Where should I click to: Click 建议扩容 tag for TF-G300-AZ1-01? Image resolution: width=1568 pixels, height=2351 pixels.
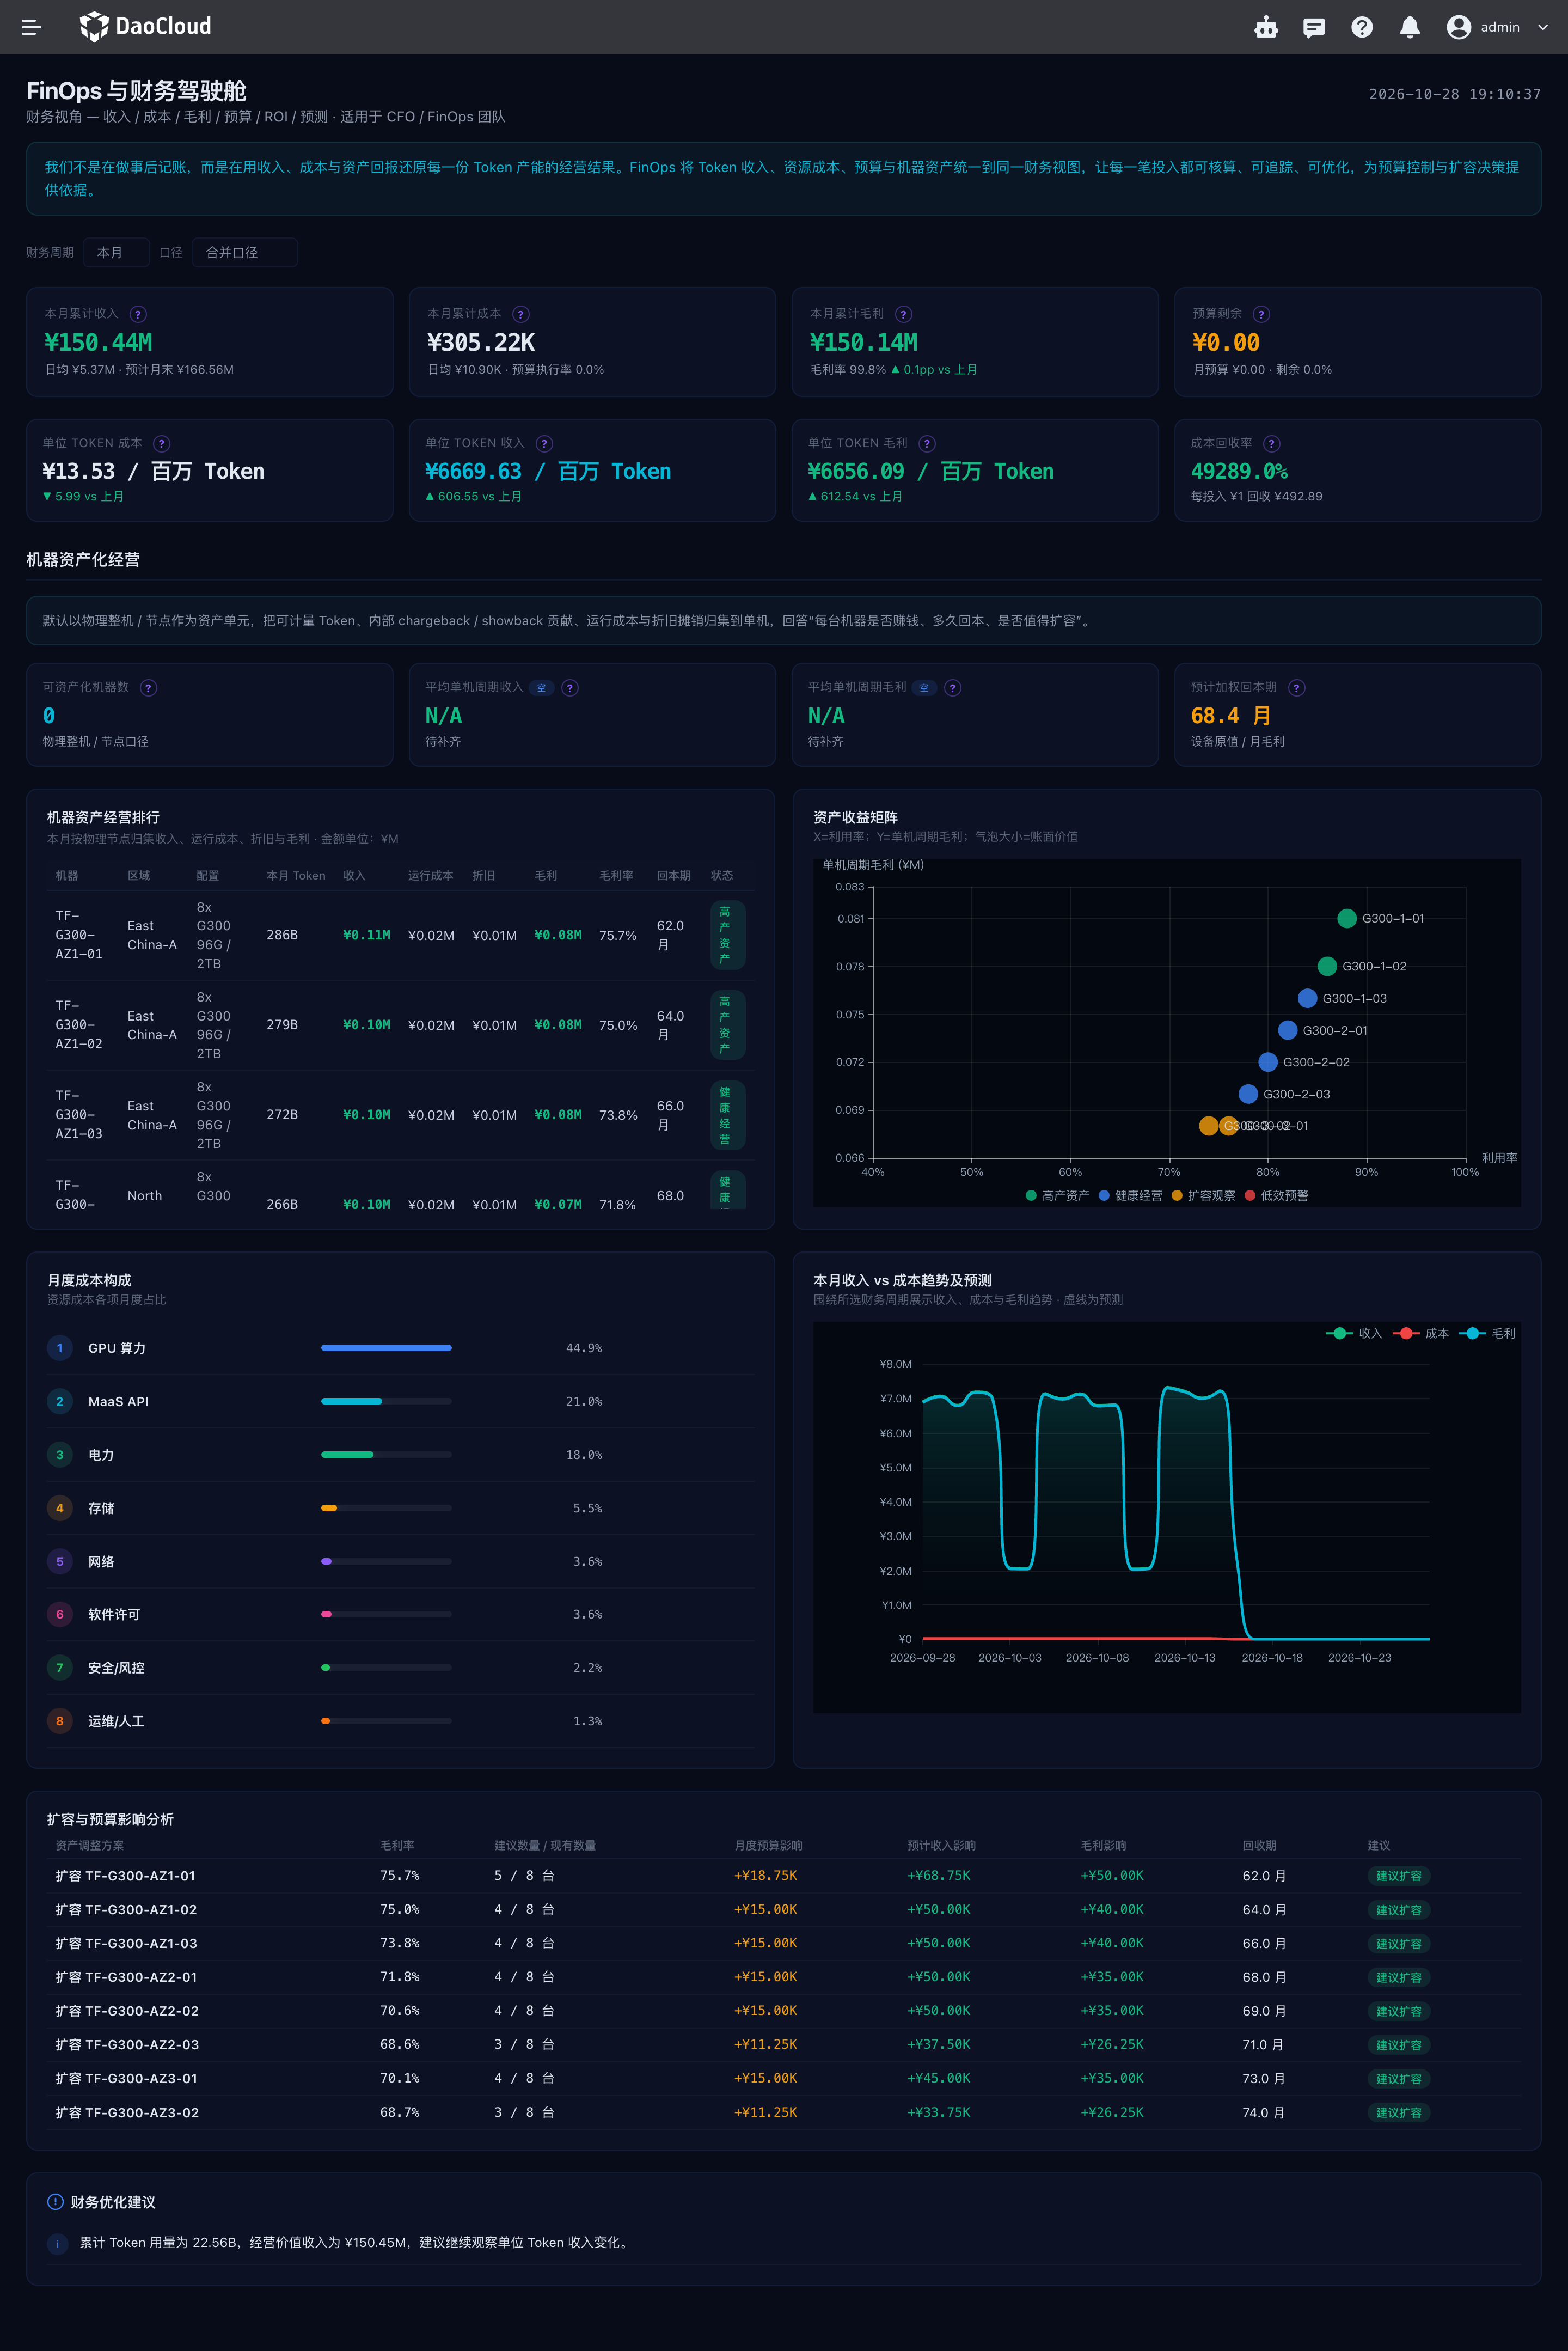pos(1398,1876)
